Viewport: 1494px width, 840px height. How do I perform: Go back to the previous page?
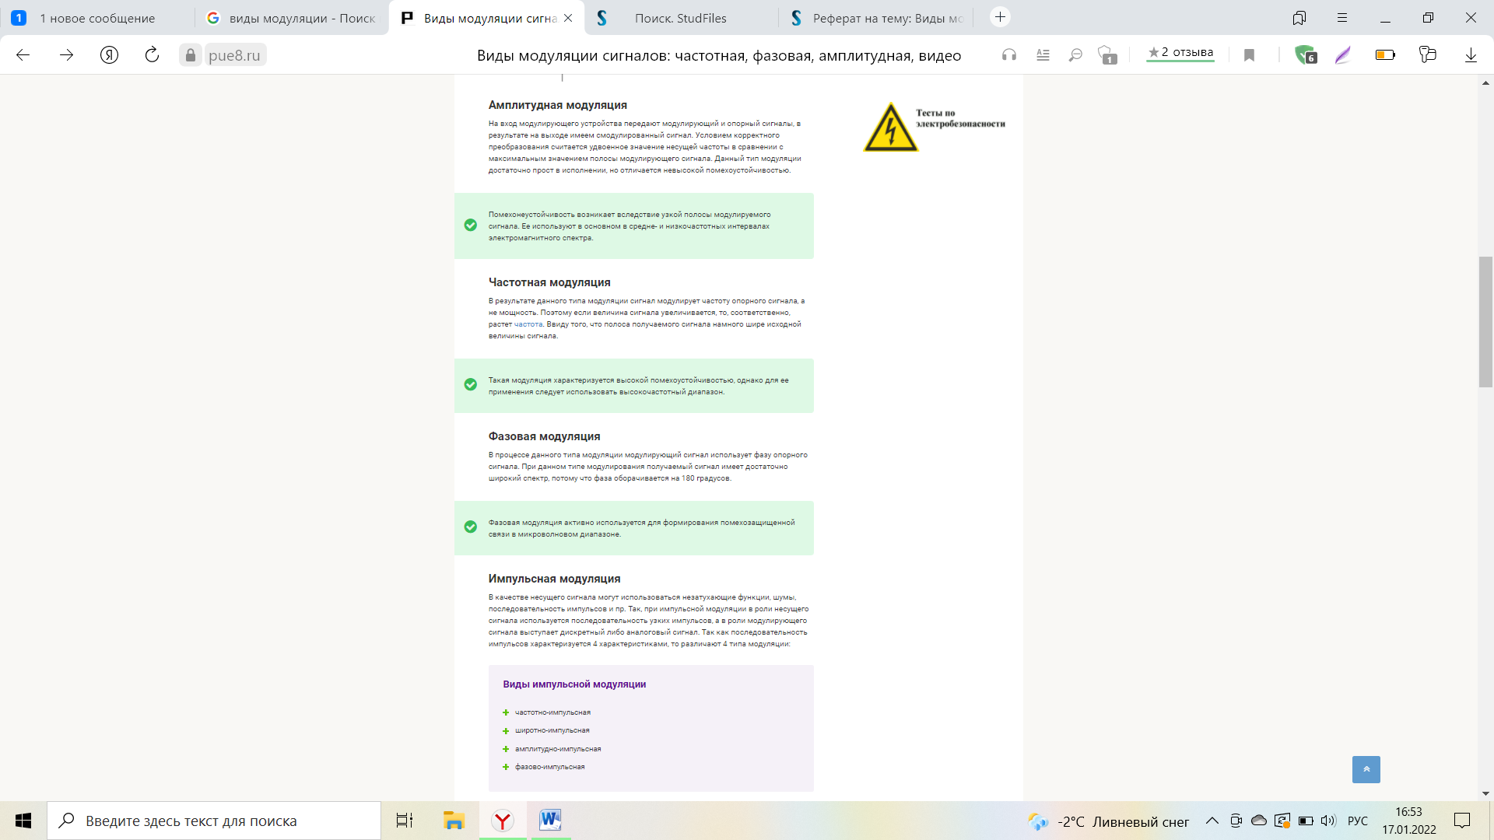tap(23, 55)
